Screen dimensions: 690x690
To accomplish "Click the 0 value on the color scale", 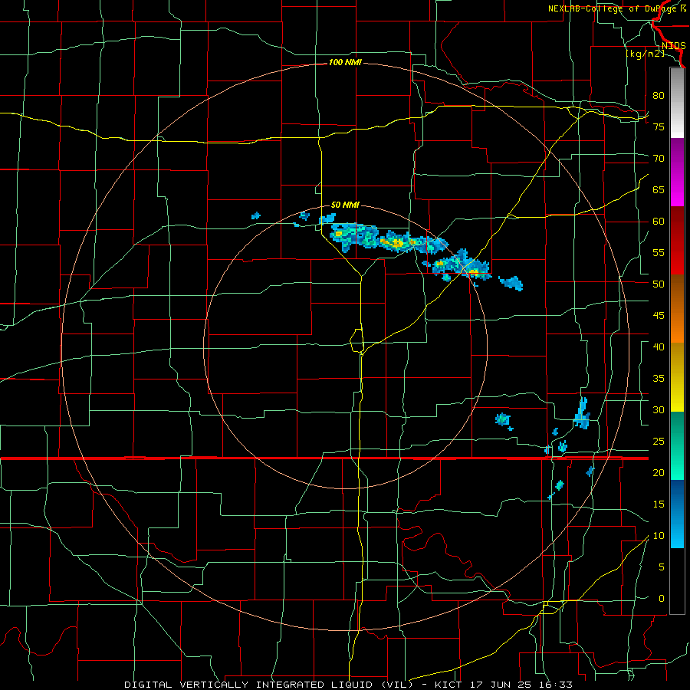I will point(662,599).
